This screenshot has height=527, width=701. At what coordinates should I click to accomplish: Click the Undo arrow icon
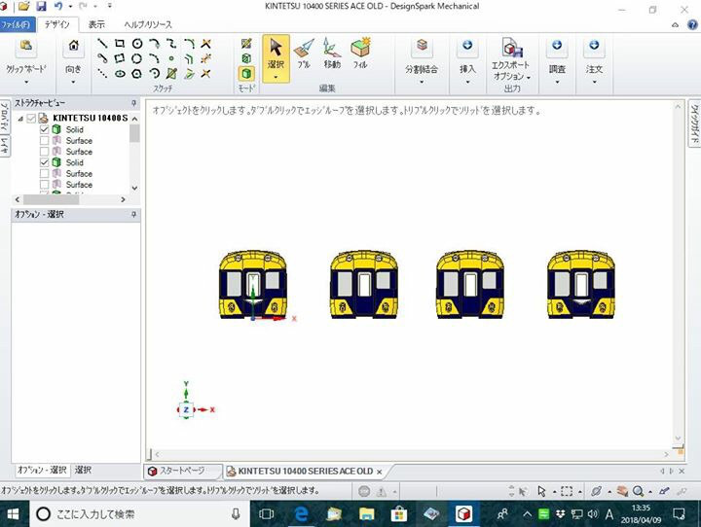[58, 6]
